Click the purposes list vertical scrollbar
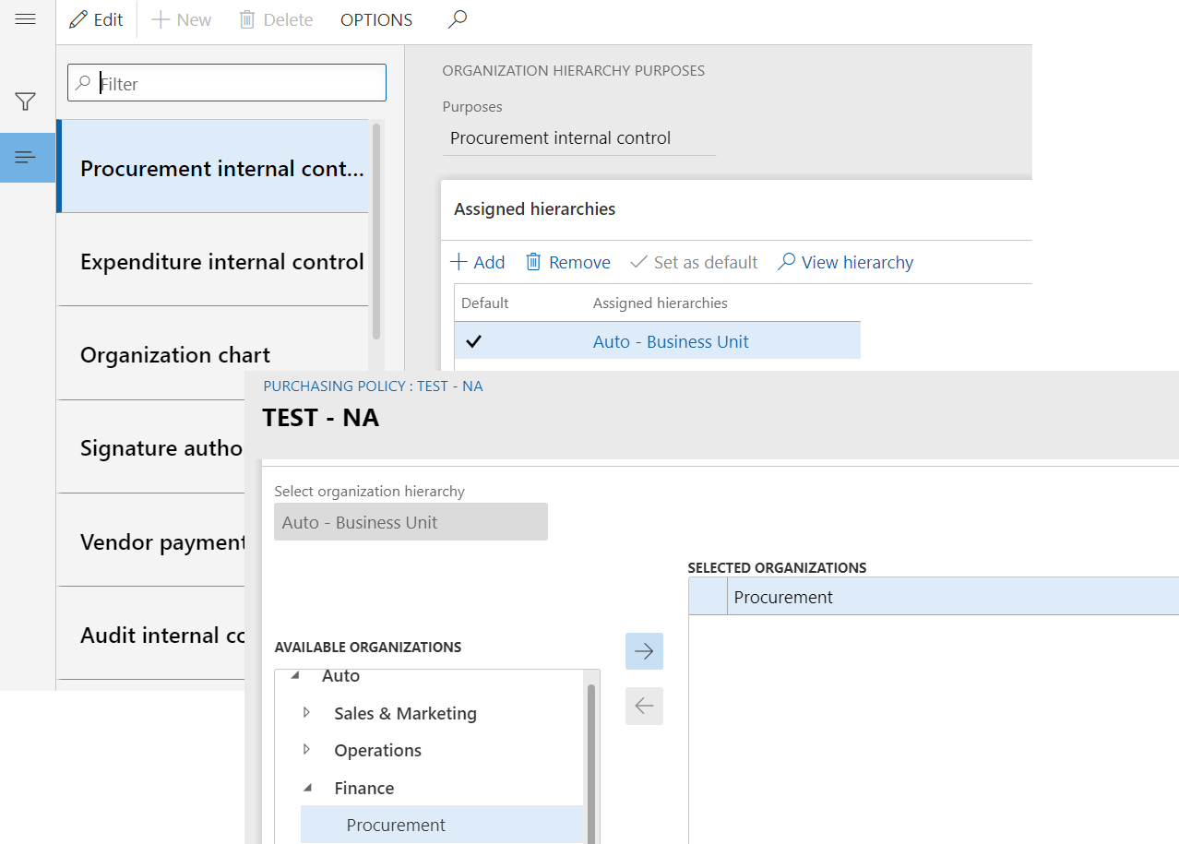This screenshot has height=844, width=1179. 376,231
